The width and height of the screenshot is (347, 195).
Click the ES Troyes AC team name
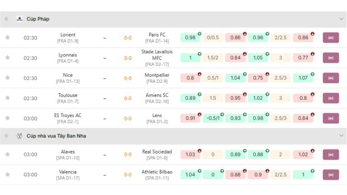pos(67,115)
